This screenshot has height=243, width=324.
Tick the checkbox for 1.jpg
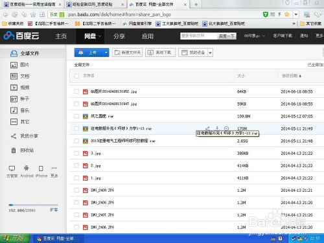[76, 178]
